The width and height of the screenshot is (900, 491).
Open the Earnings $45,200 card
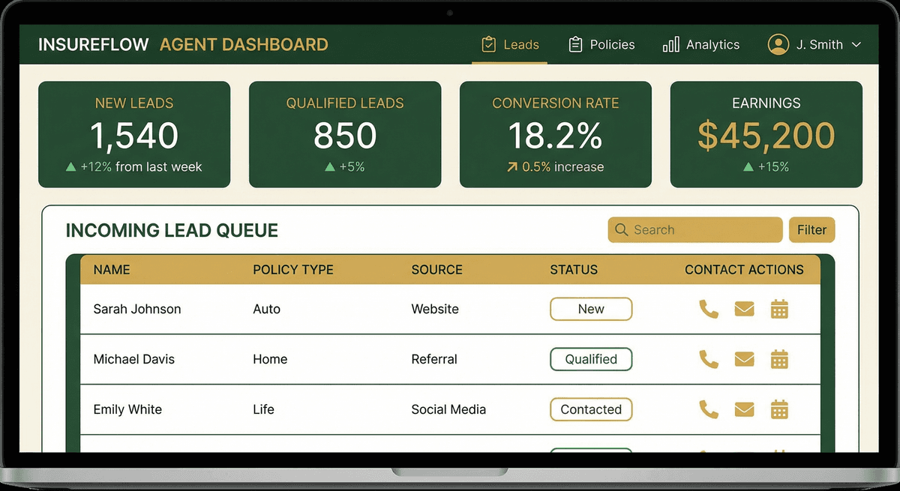(x=766, y=135)
